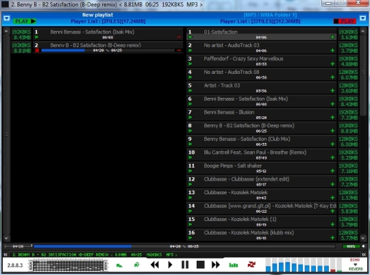The width and height of the screenshot is (370, 275).
Task: Click small icon left of track info ticker
Action: coord(5,254)
